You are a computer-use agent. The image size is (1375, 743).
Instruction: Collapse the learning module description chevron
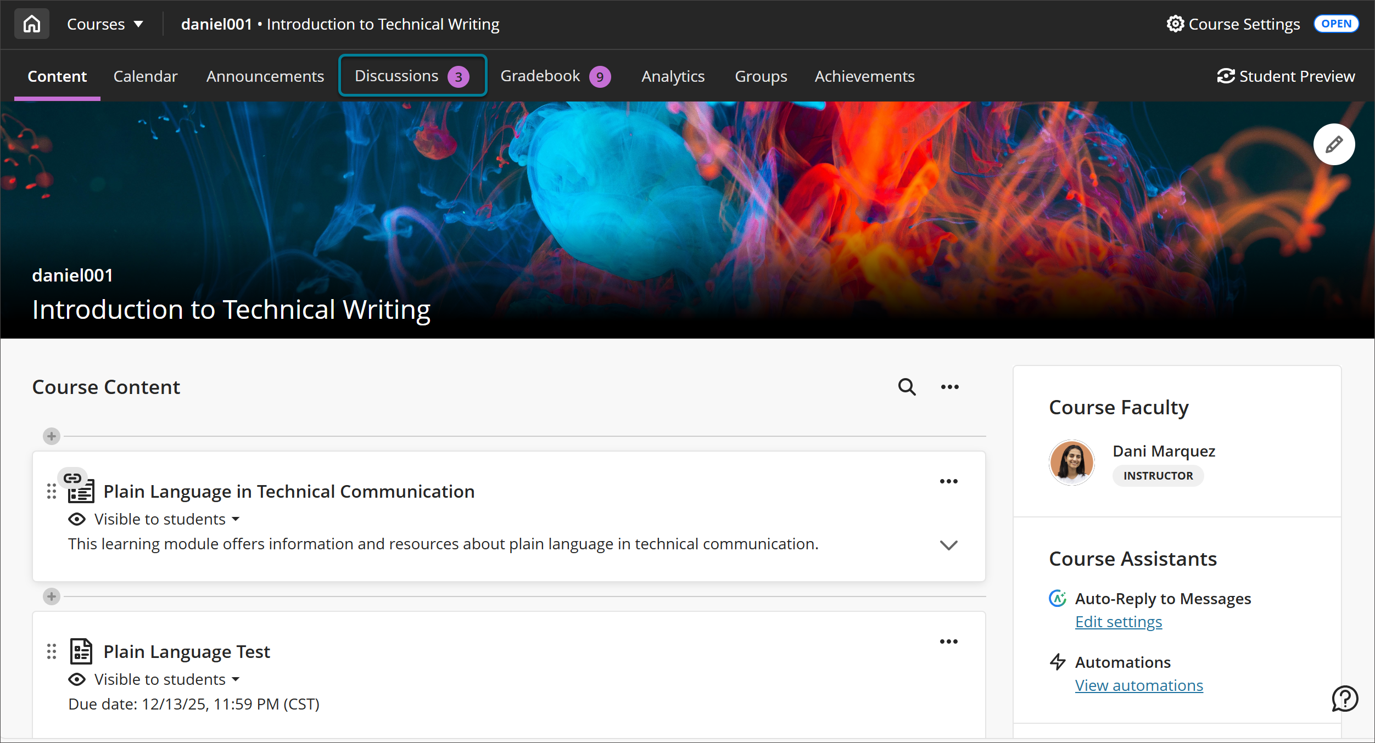(948, 545)
